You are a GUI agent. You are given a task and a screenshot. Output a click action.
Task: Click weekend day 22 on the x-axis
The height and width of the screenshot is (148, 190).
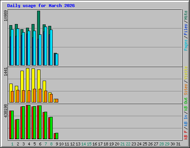128,144
